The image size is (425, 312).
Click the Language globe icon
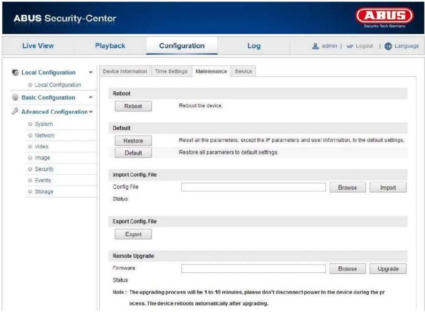pos(388,46)
